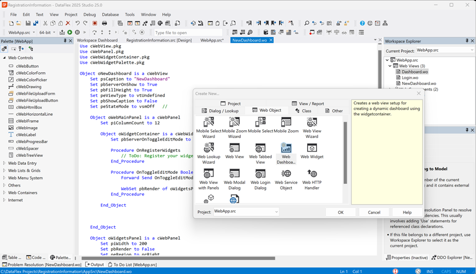Click the Find magnifier icon
This screenshot has width=476, height=274.
(x=307, y=23)
